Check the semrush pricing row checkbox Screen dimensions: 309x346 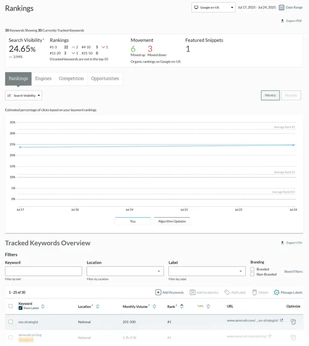click(x=11, y=337)
